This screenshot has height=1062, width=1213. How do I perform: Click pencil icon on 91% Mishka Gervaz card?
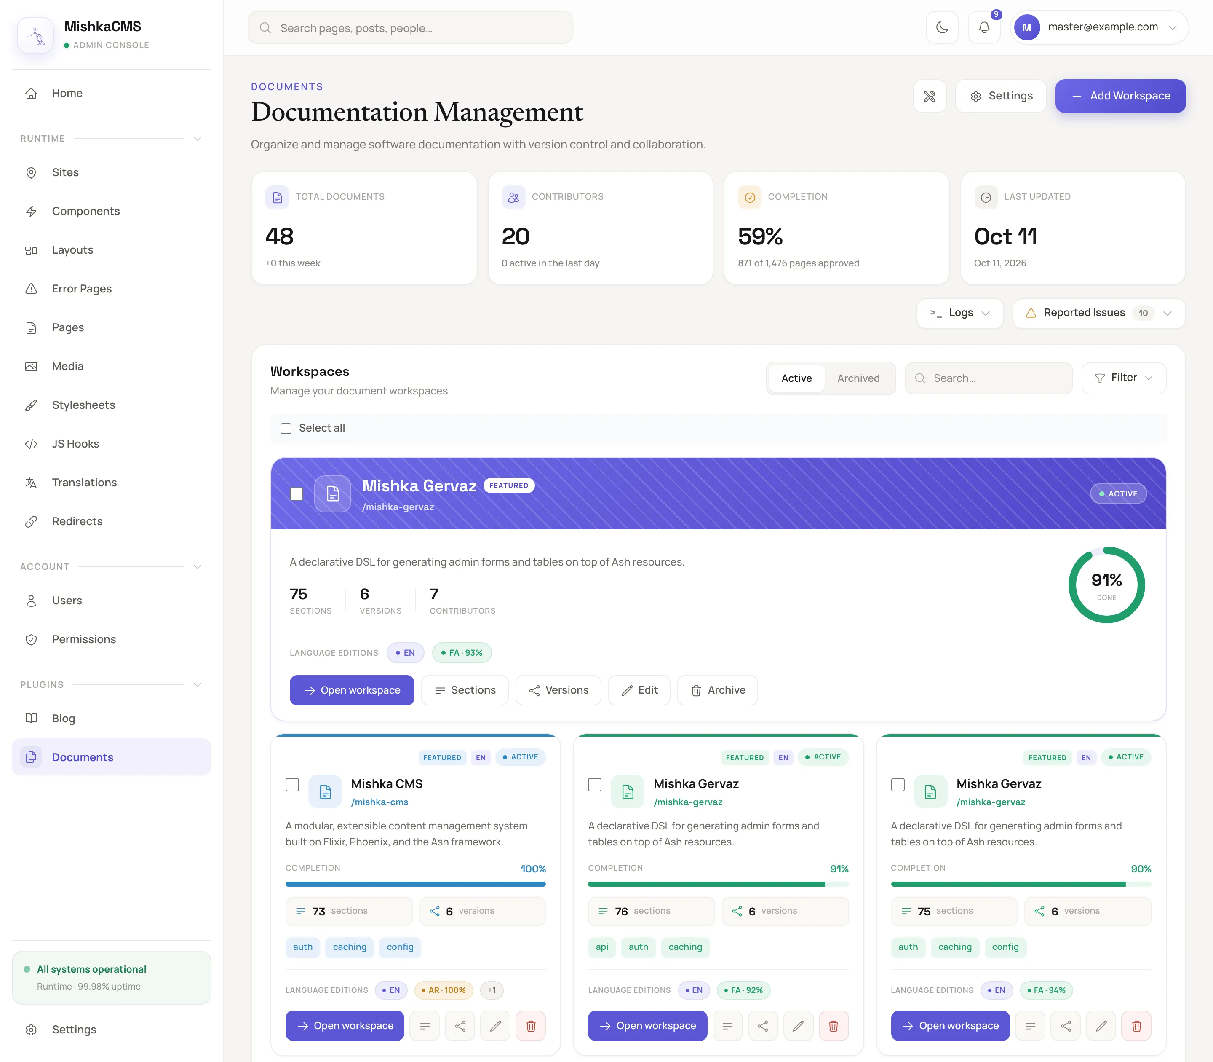click(798, 1026)
